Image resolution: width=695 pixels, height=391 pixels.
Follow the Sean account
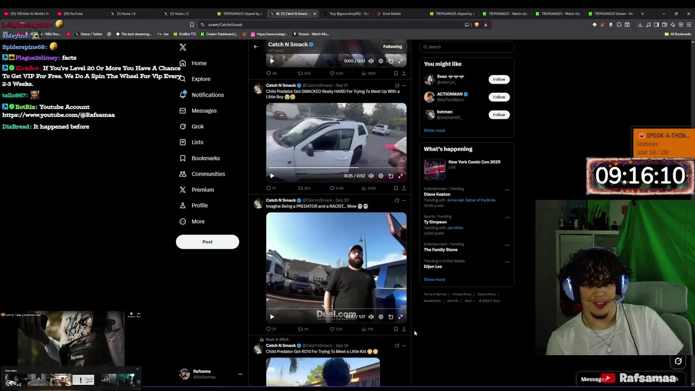[499, 79]
